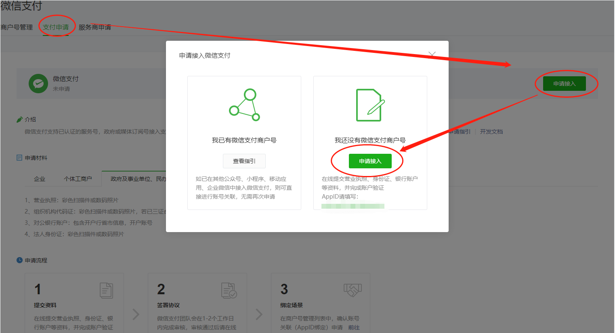Select the 企业 materials tab
The image size is (615, 333).
[x=40, y=179]
